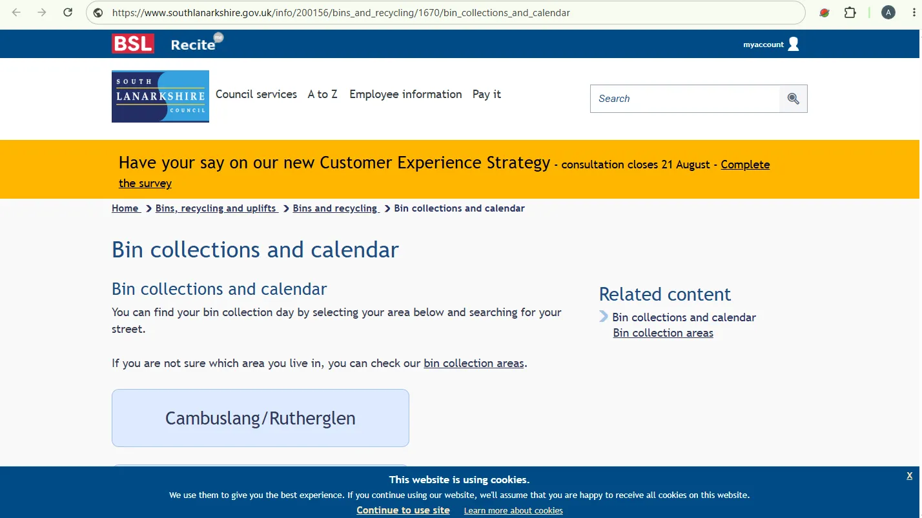Reload the page with refresh icon
Image resolution: width=922 pixels, height=518 pixels.
(x=68, y=12)
